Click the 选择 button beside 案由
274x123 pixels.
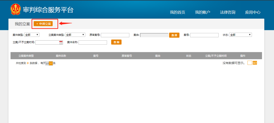(174, 35)
